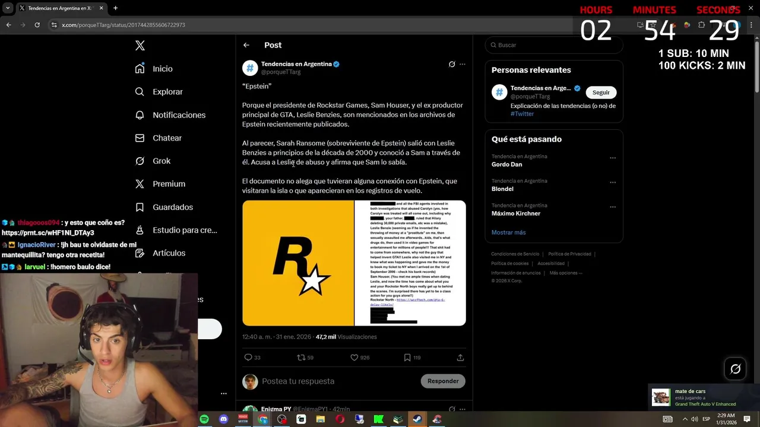Open Kick app from the taskbar
The height and width of the screenshot is (427, 760).
point(379,419)
